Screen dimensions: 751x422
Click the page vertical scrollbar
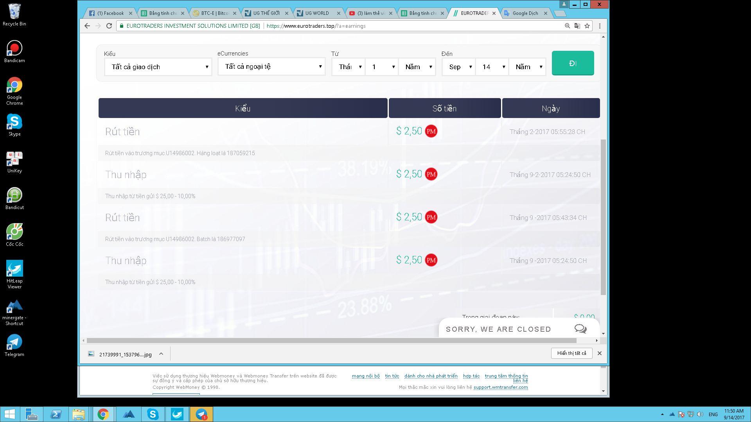coord(603,217)
